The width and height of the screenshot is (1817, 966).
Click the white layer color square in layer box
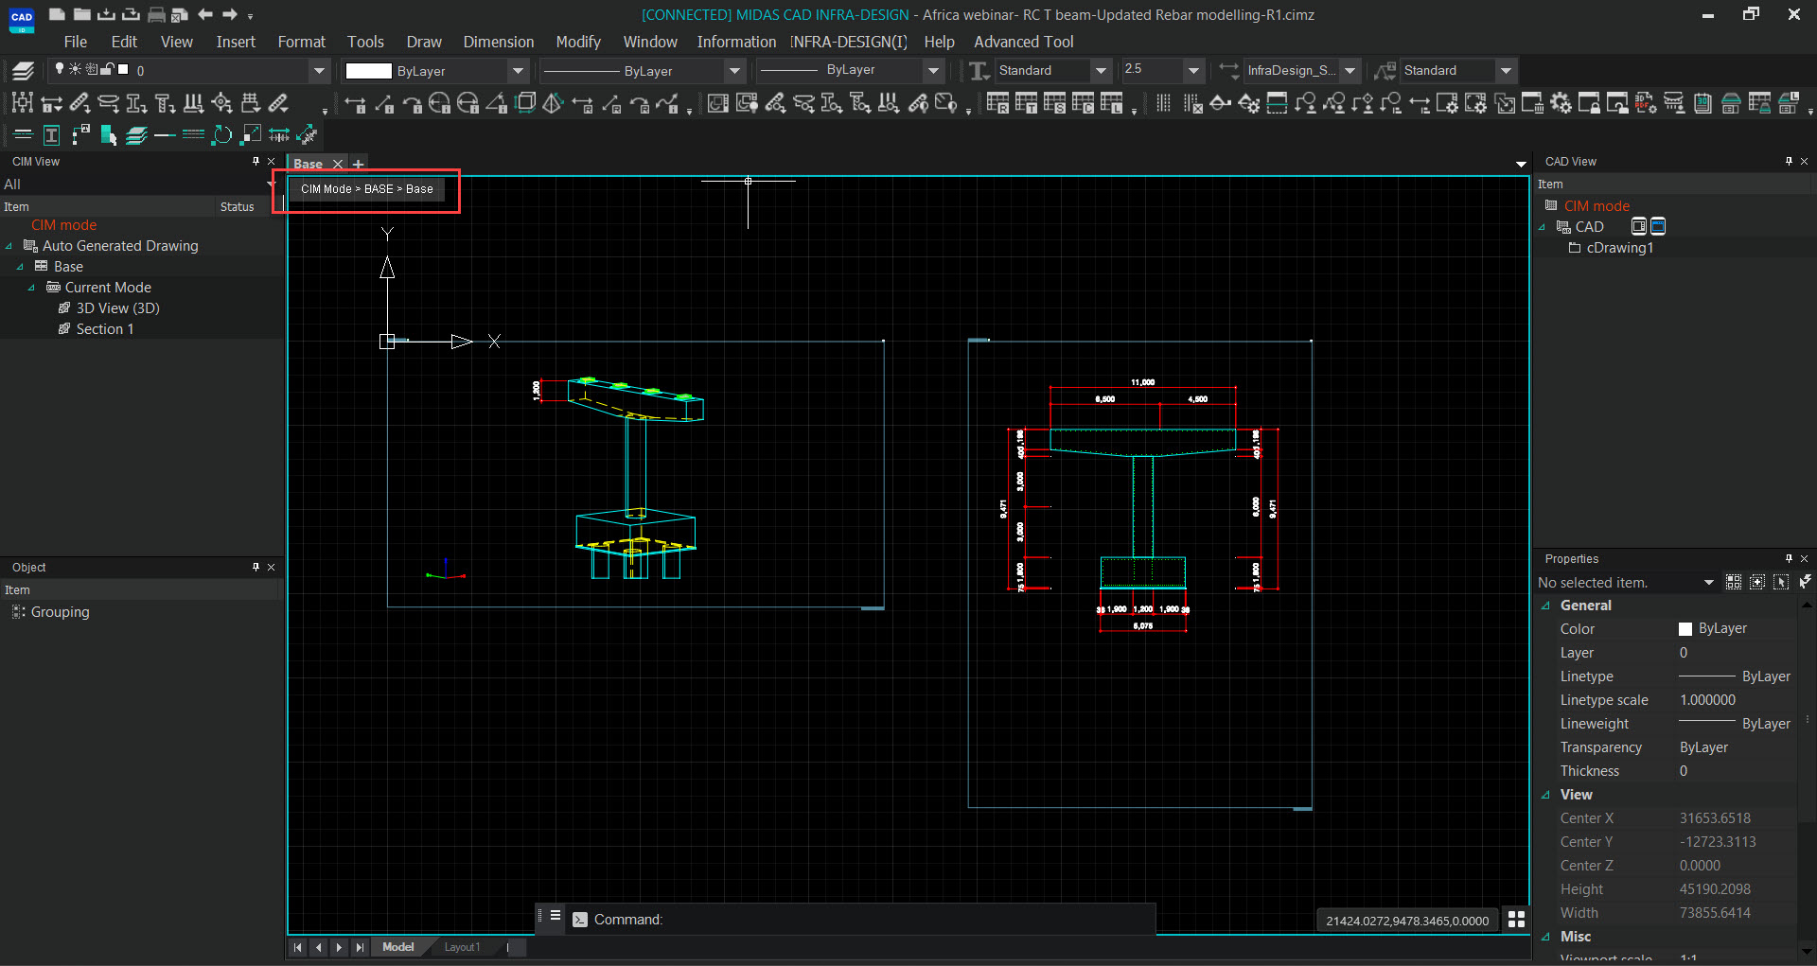click(x=123, y=69)
